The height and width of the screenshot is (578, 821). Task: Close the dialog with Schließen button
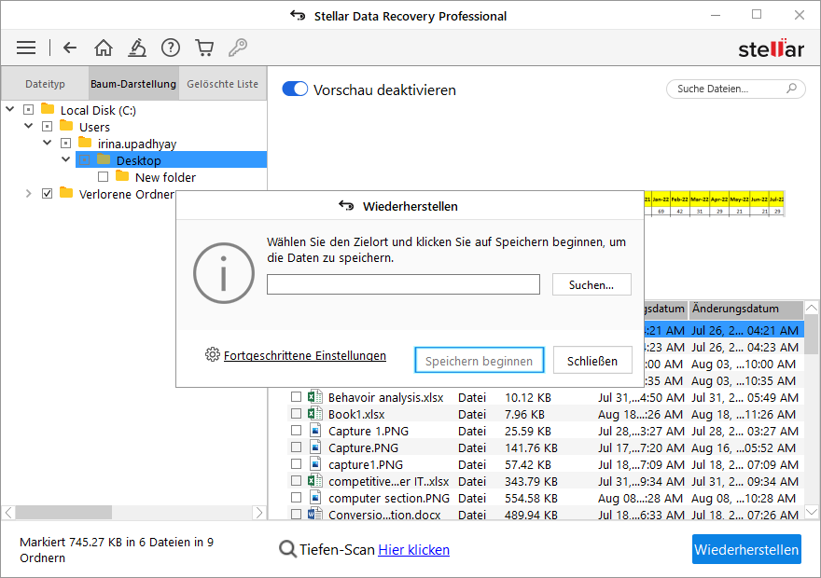coord(592,361)
